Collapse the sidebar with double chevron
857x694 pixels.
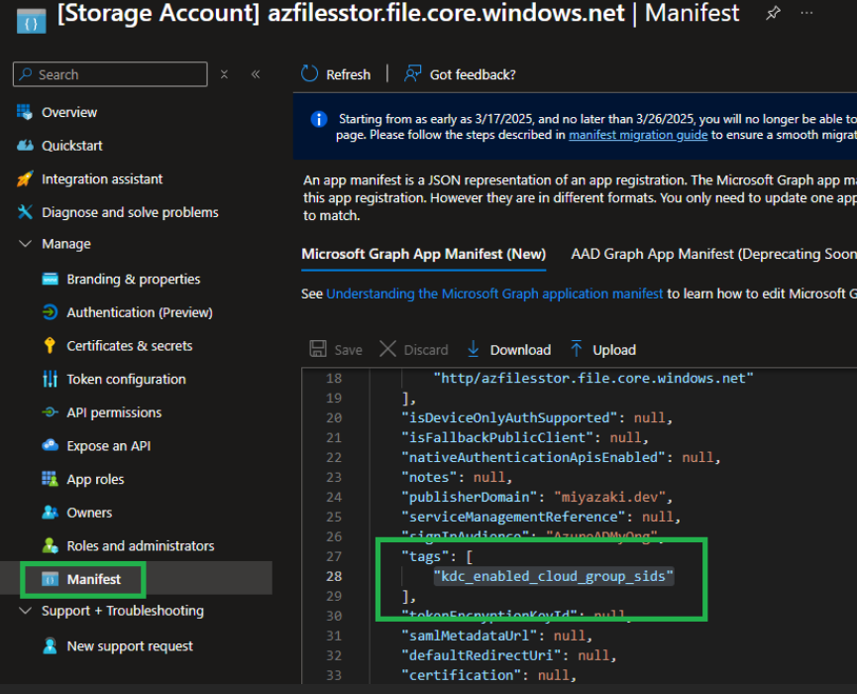tap(256, 74)
